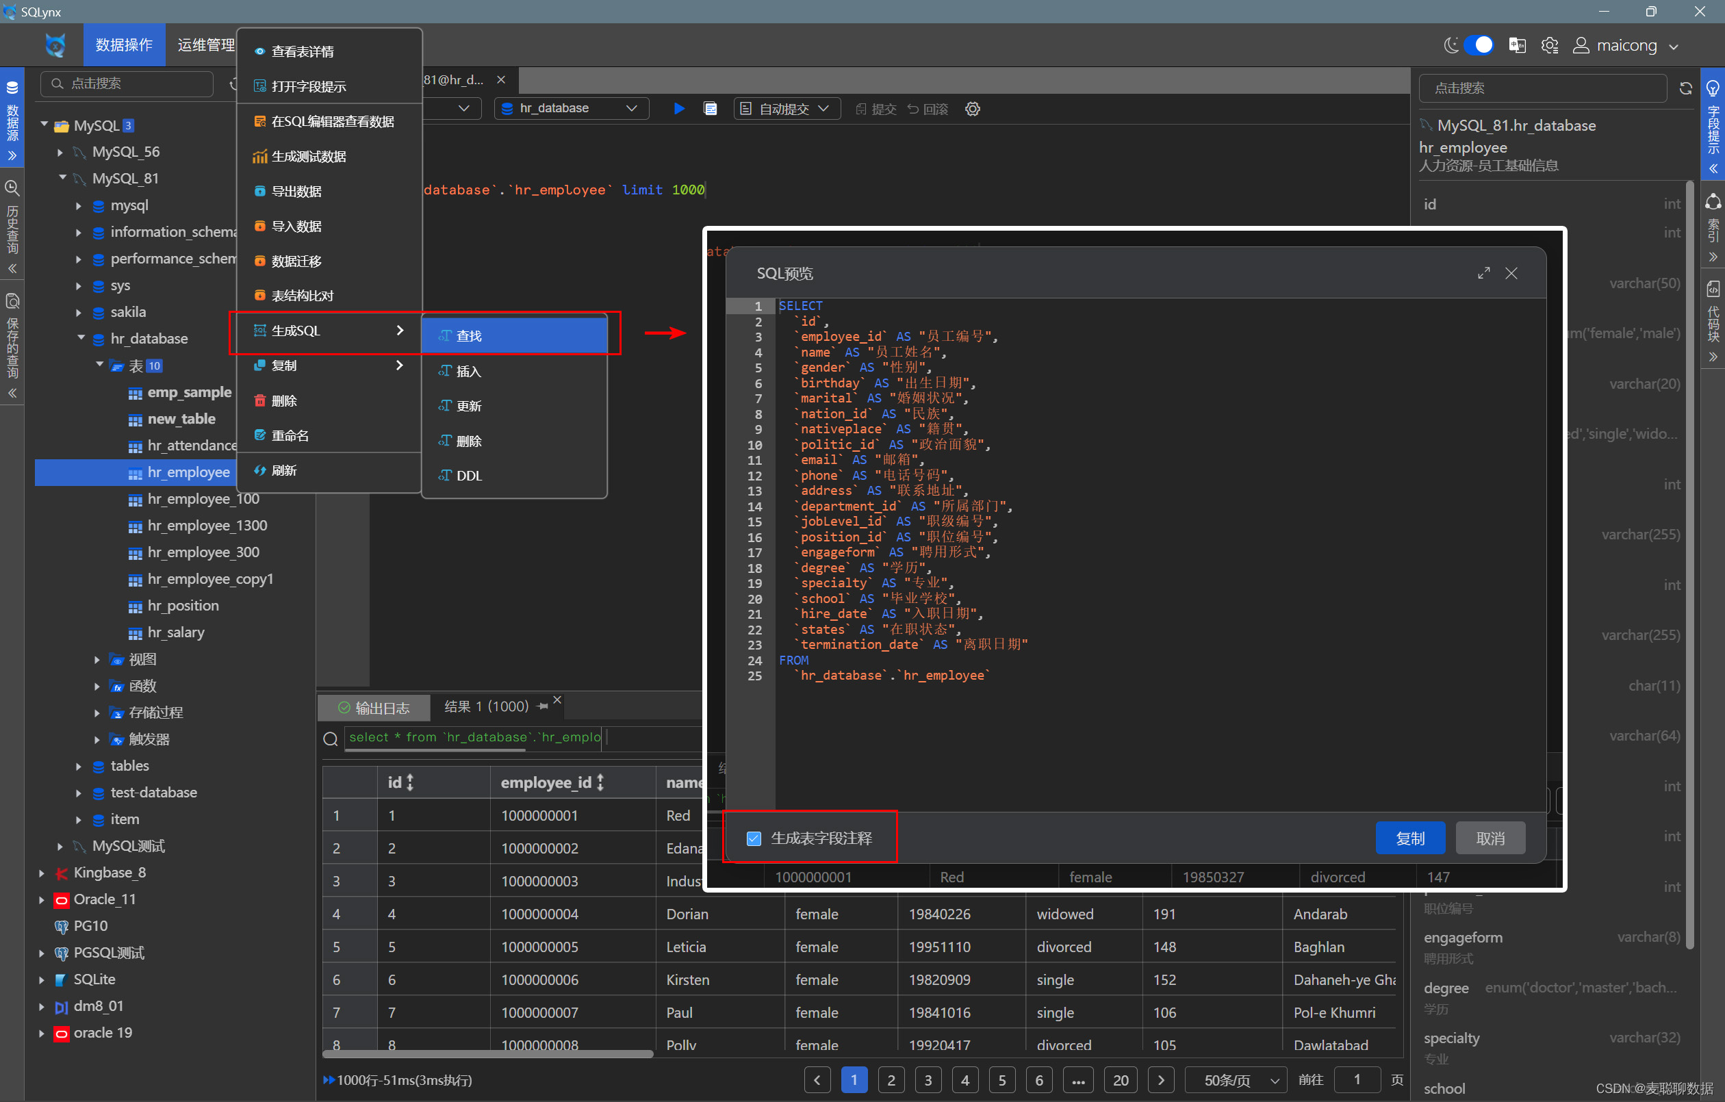The height and width of the screenshot is (1102, 1725).
Task: Open the history query sidebar icon
Action: click(12, 188)
